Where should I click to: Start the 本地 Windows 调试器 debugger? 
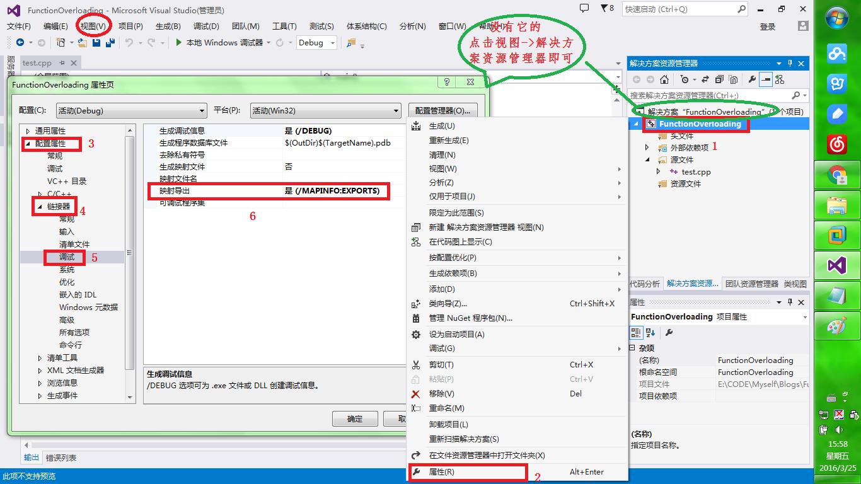(x=219, y=42)
